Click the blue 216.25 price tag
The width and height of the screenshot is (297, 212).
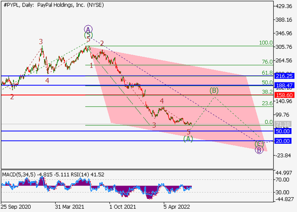click(x=283, y=76)
